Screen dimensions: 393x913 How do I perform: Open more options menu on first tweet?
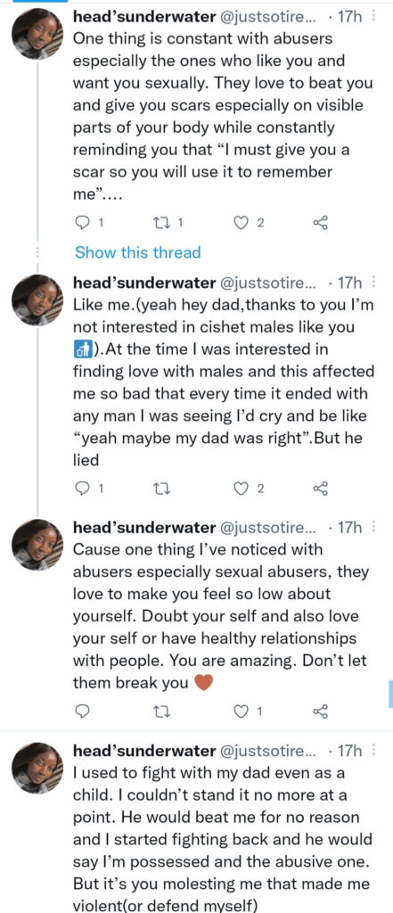373,16
